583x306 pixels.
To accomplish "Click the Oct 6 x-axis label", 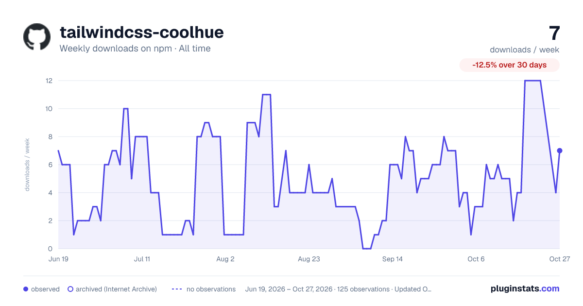I will click(476, 259).
